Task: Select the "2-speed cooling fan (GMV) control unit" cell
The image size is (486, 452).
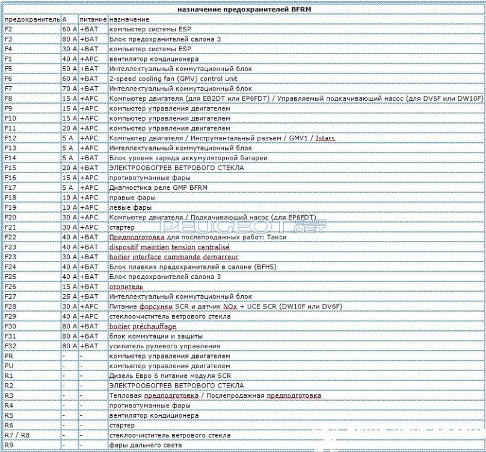Action: point(173,79)
